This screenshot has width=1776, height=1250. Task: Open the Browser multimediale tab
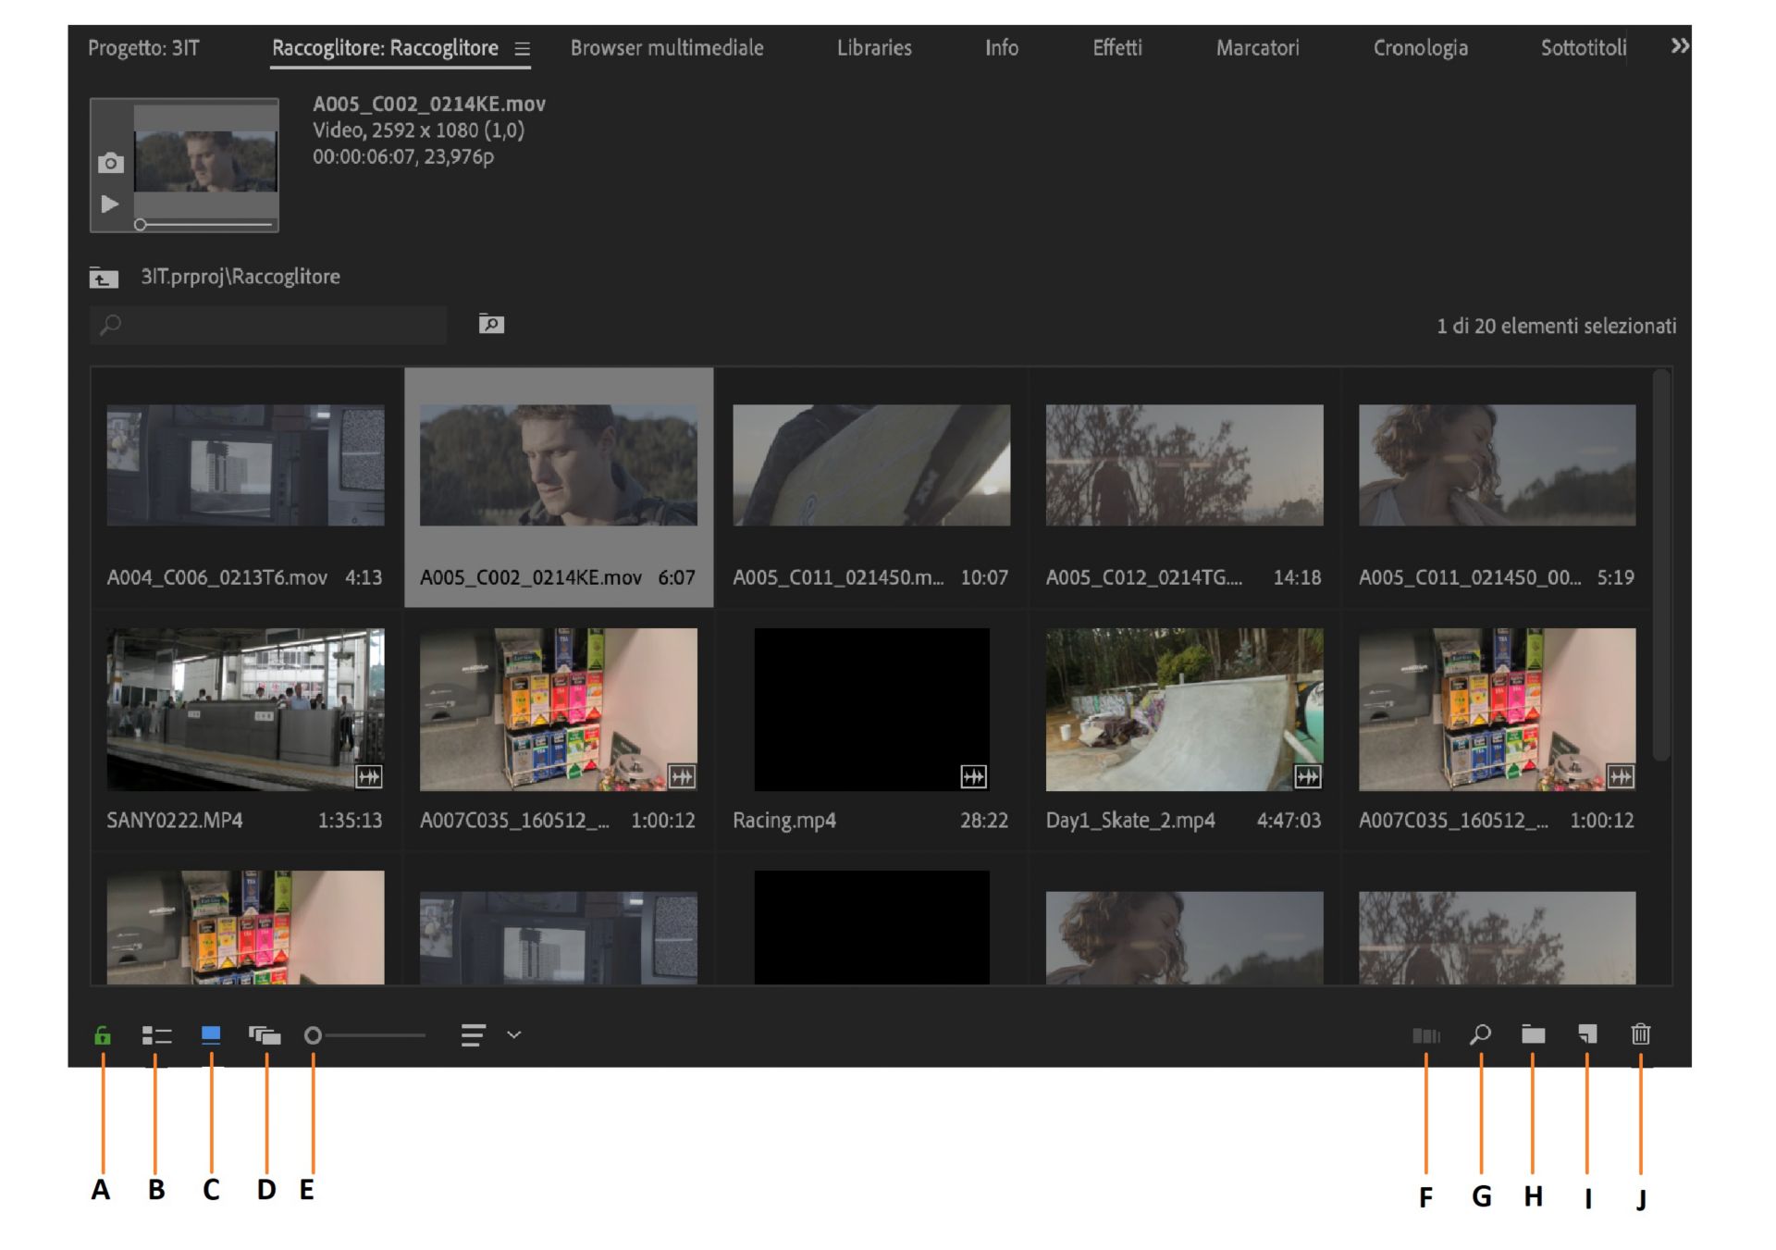[666, 48]
